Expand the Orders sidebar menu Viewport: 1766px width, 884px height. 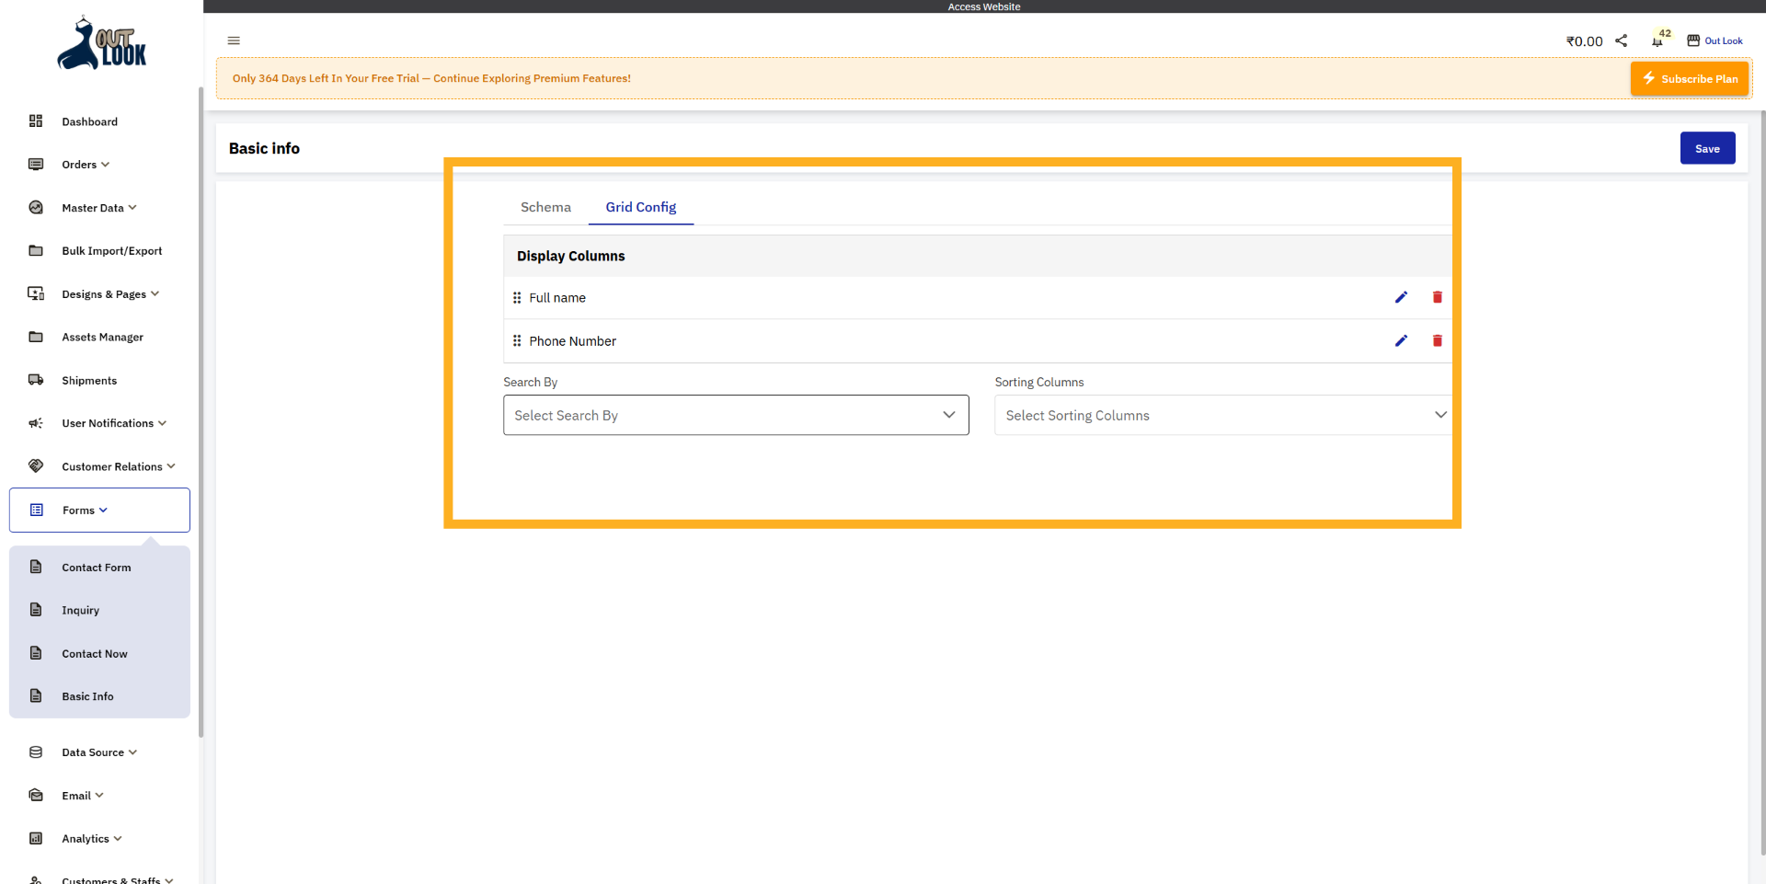pos(86,165)
